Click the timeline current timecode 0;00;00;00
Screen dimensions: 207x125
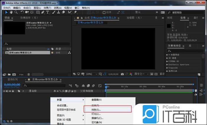pos(12,85)
